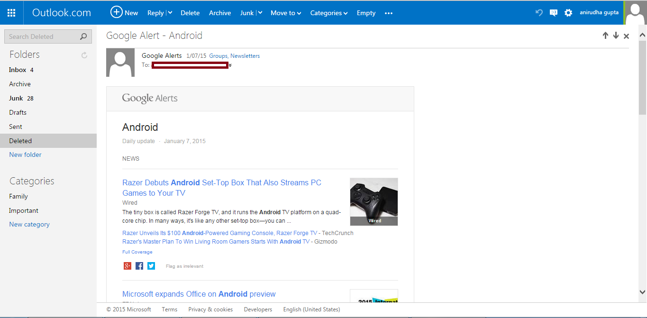Viewport: 647px width, 318px height.
Task: Click the vertical scrollbar up arrow
Action: coord(643,34)
